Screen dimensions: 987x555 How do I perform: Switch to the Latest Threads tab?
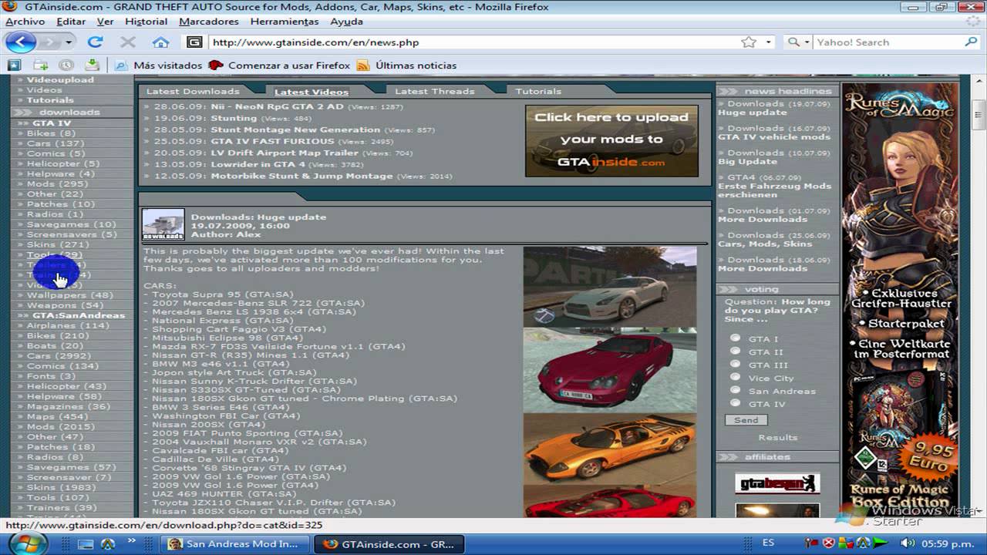[x=435, y=91]
